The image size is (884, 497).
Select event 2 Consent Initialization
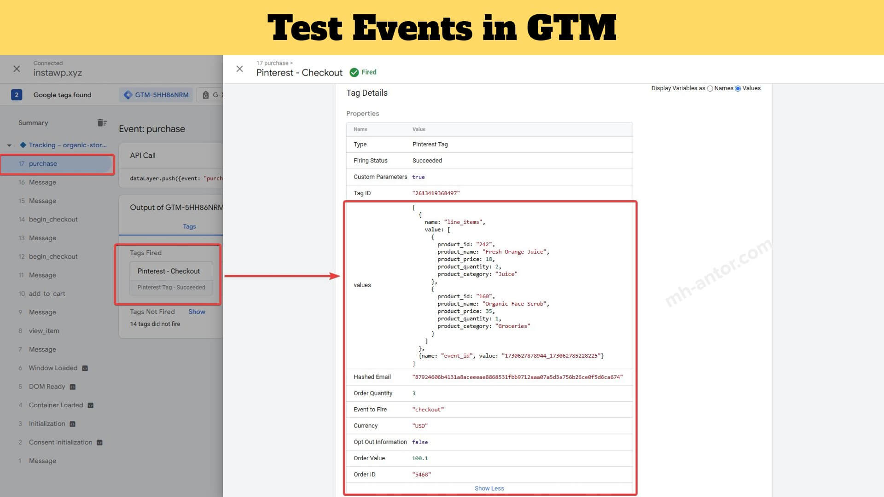pyautogui.click(x=57, y=442)
